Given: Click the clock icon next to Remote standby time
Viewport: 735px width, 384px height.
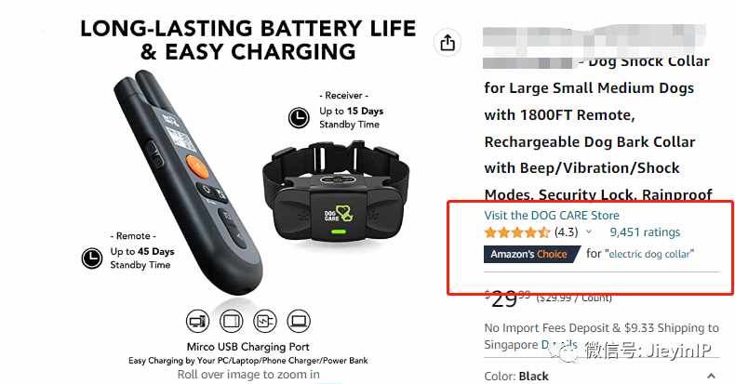Looking at the screenshot, I should click(92, 258).
